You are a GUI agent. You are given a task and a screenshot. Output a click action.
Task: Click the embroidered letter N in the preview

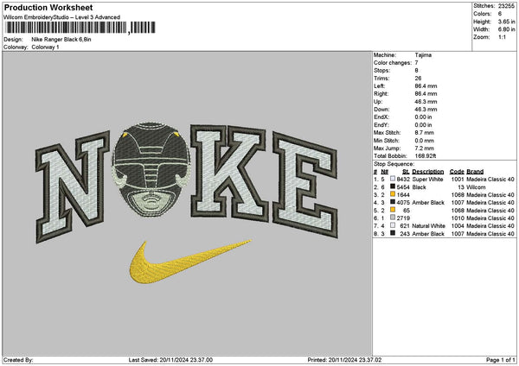72,186
